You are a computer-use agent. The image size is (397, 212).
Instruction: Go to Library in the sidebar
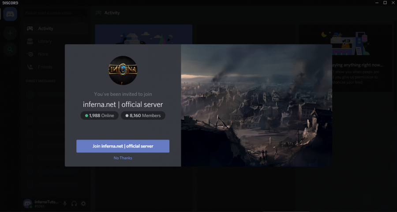click(x=45, y=42)
